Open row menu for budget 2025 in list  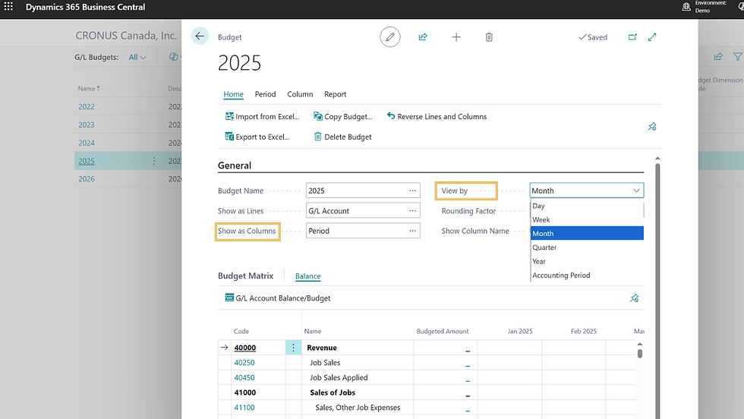point(154,161)
